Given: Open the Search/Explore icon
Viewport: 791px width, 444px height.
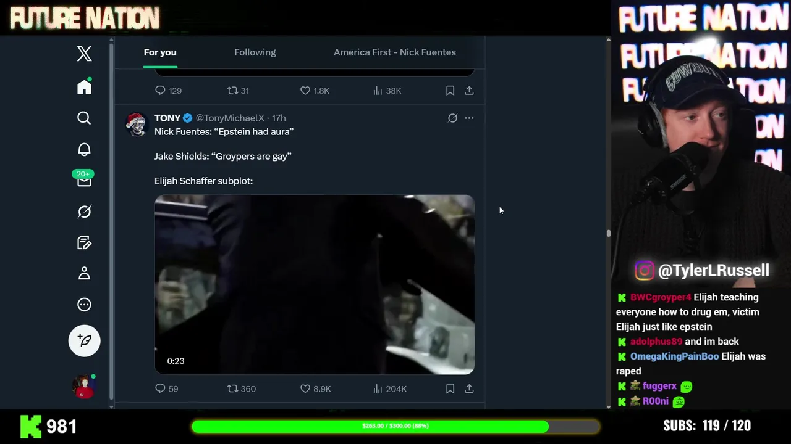Looking at the screenshot, I should tap(84, 118).
